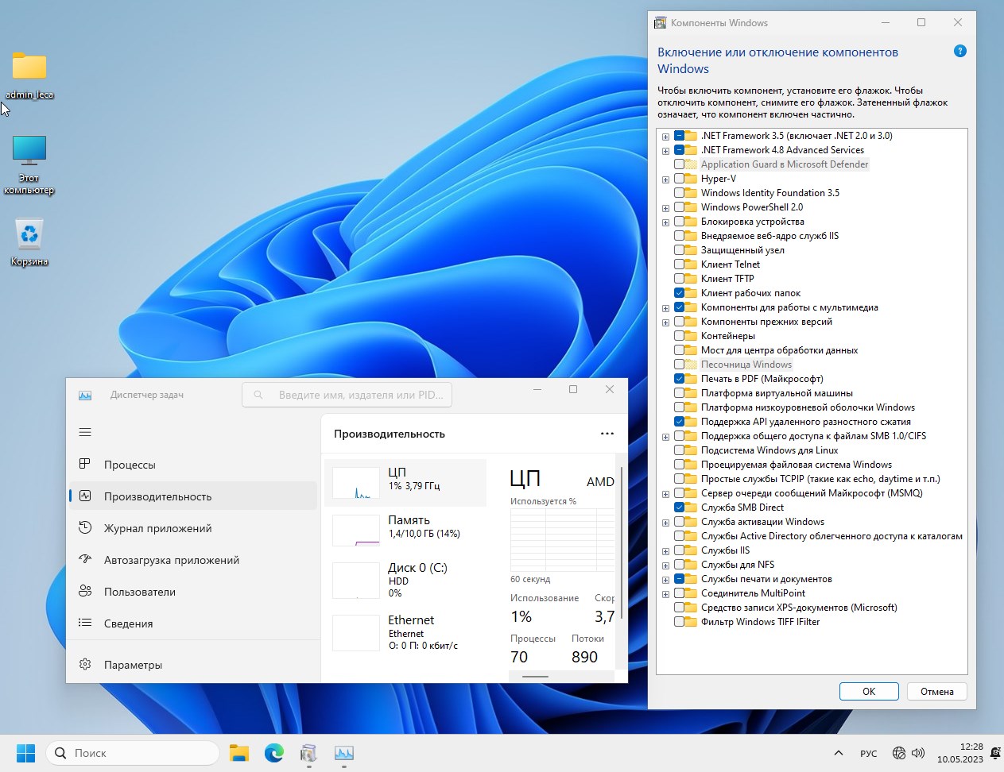Open the three-dots menu in Производительность
This screenshot has height=772, width=1004.
point(607,434)
